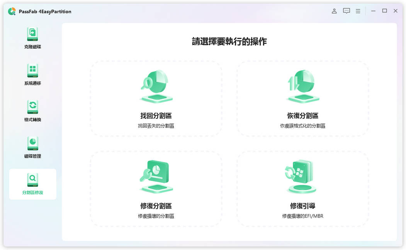Open the hamburger menu in titlebar
406x250 pixels.
click(x=358, y=11)
